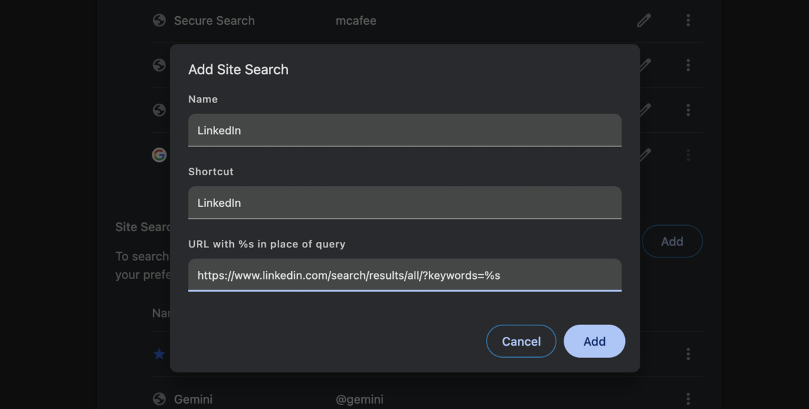Open the three-dot menu for Secure Search

(x=688, y=20)
